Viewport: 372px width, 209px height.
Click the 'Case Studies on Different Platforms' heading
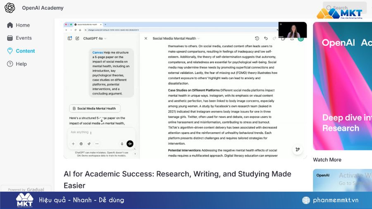194,90
